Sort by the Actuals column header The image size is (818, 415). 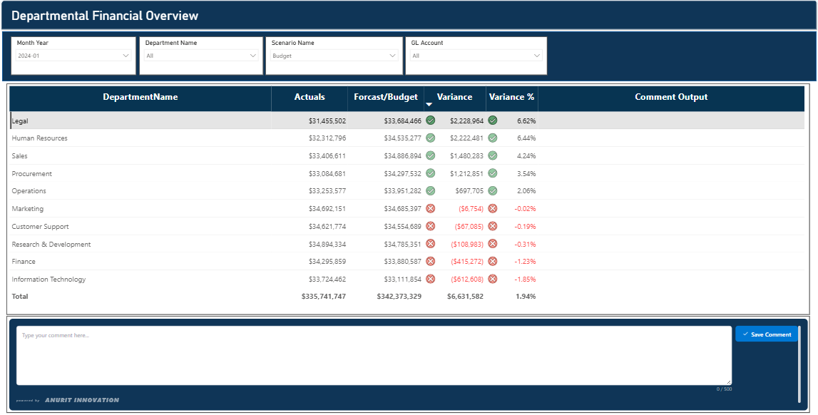click(310, 97)
